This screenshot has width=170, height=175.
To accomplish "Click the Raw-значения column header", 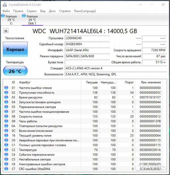I will 149,82.
